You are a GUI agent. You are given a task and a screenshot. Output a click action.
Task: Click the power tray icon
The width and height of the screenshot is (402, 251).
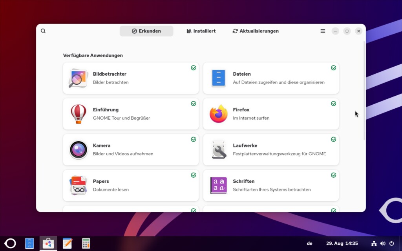[x=391, y=243]
